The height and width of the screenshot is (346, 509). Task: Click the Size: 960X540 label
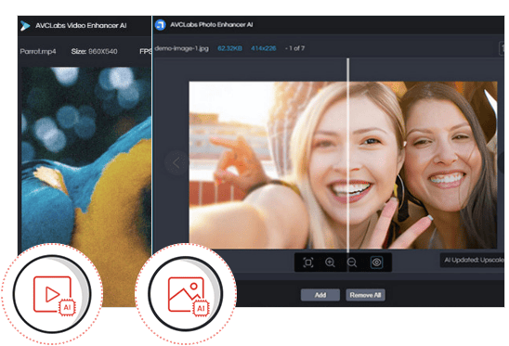(x=94, y=51)
